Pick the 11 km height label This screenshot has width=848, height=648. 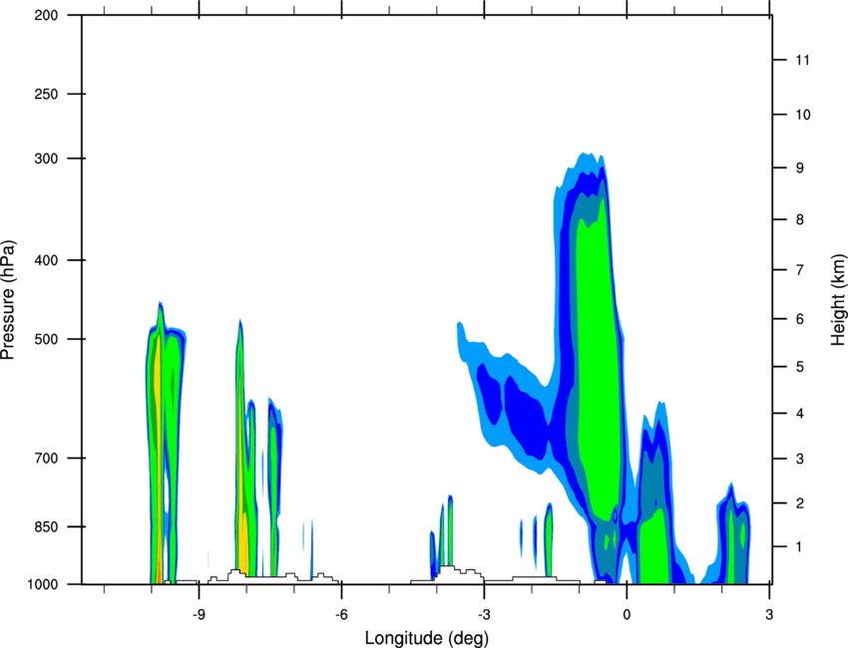pos(802,60)
